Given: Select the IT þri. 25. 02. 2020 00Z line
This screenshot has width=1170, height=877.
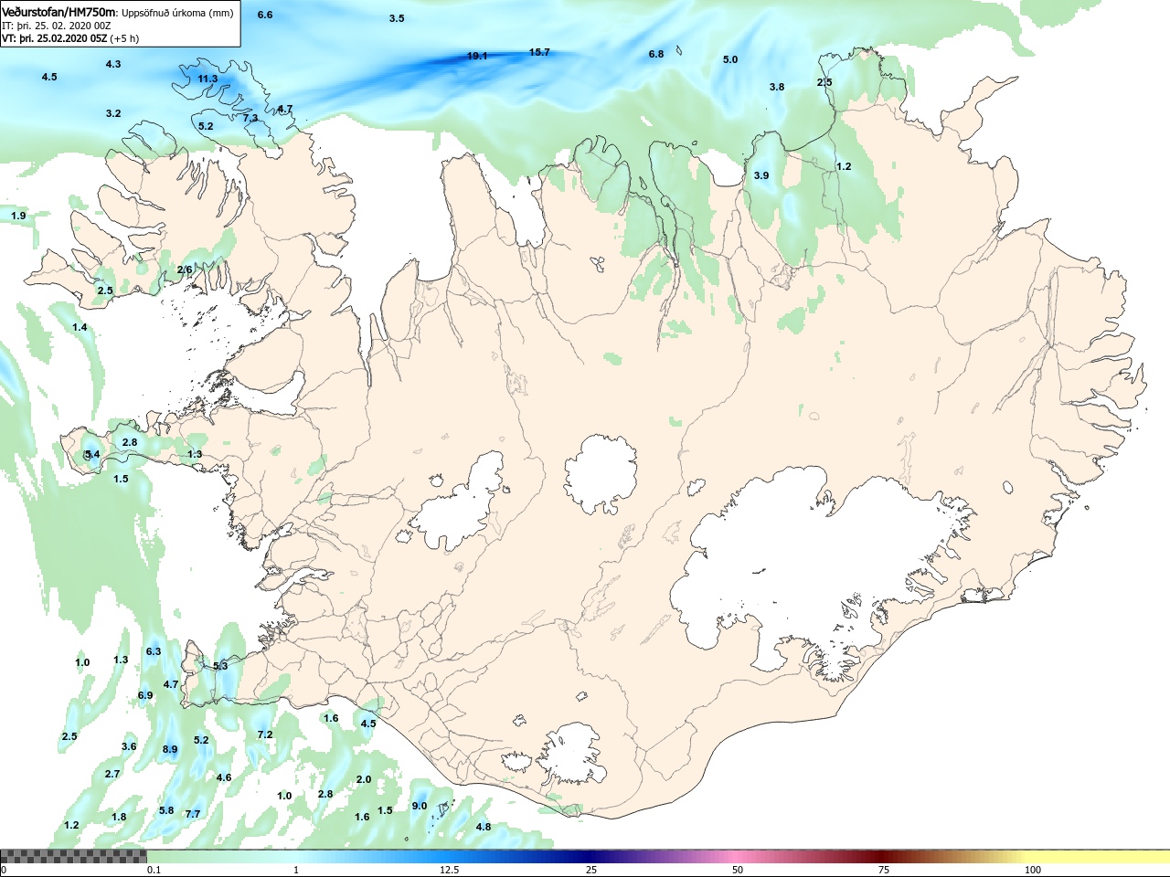Looking at the screenshot, I should coord(57,26).
